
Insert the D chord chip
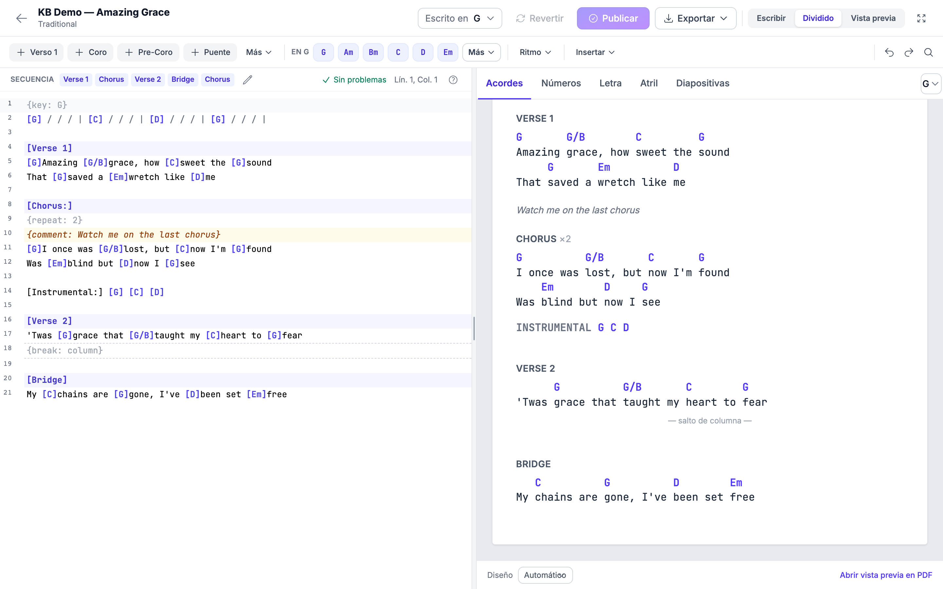423,52
